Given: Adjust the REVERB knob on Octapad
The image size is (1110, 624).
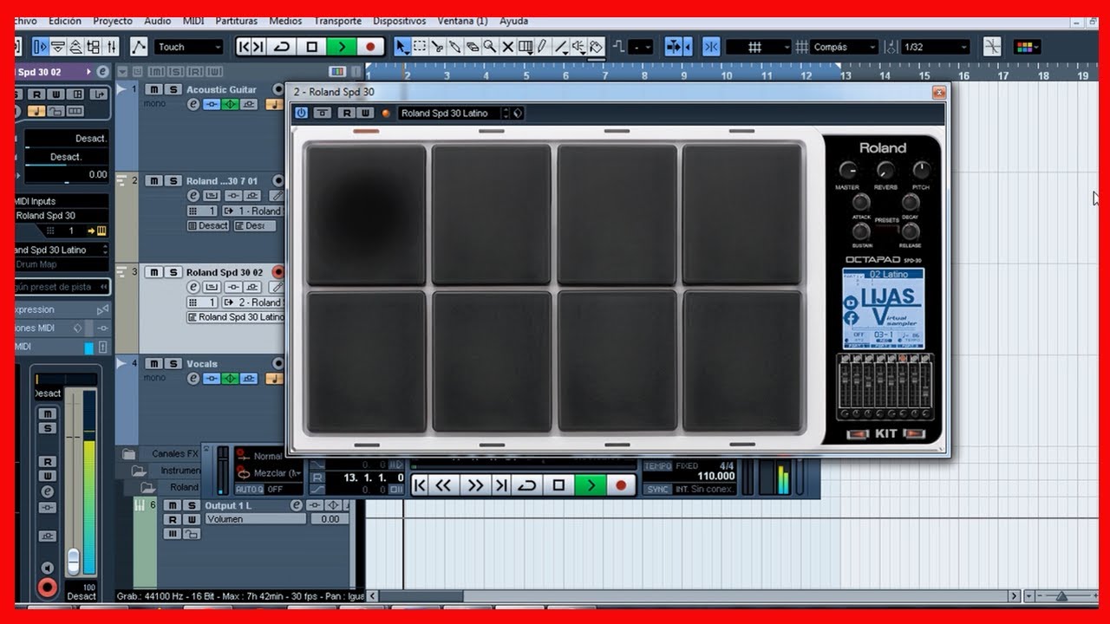Looking at the screenshot, I should [885, 170].
